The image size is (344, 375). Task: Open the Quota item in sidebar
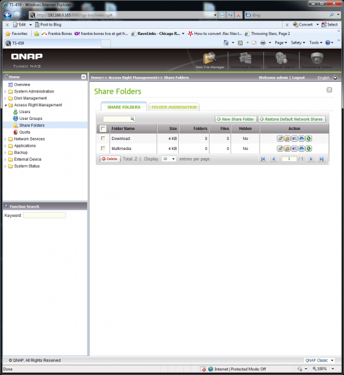pyautogui.click(x=24, y=132)
